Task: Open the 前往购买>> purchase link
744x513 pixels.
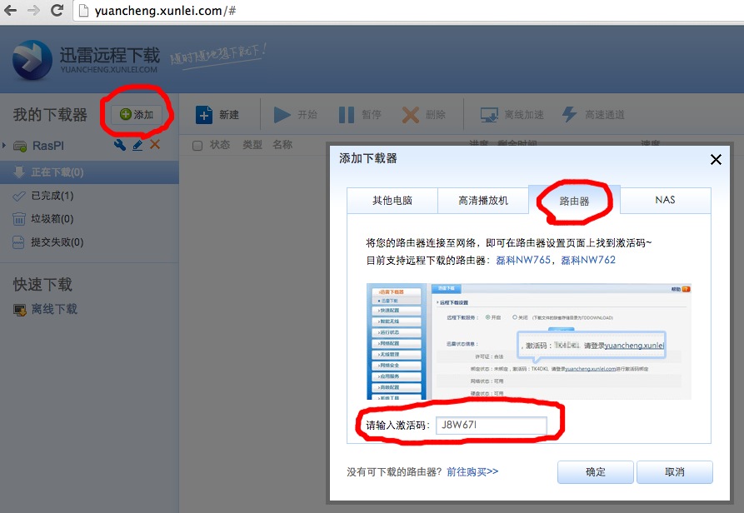Action: click(x=472, y=471)
